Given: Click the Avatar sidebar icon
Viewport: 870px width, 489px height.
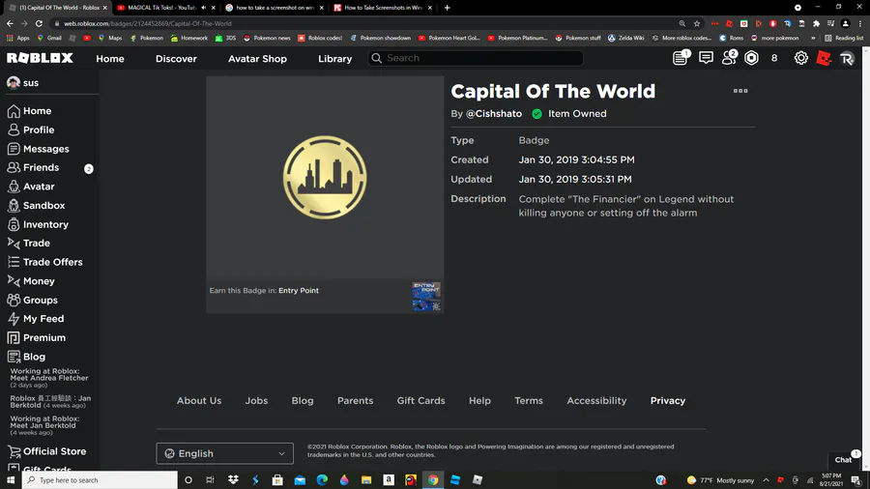Looking at the screenshot, I should 14,187.
